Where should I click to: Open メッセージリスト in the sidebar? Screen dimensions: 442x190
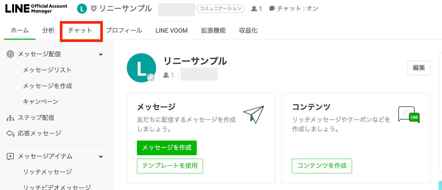click(x=47, y=70)
